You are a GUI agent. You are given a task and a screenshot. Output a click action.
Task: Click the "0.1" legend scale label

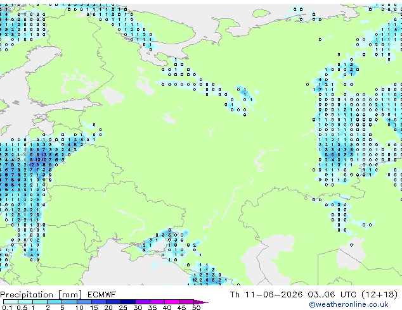(x=7, y=307)
